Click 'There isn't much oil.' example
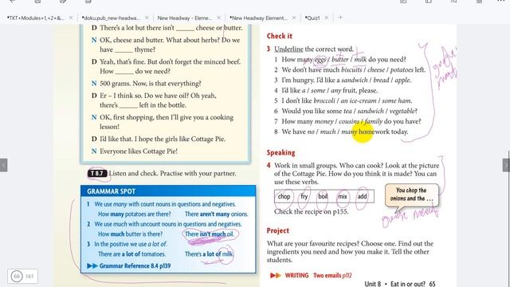Viewport: 510px width, 287px height. point(209,234)
